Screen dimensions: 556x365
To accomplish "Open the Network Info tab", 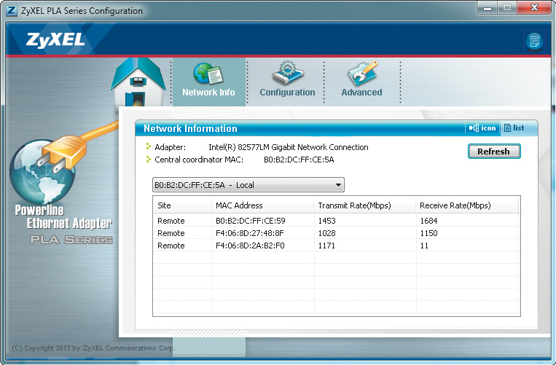I will point(208,79).
